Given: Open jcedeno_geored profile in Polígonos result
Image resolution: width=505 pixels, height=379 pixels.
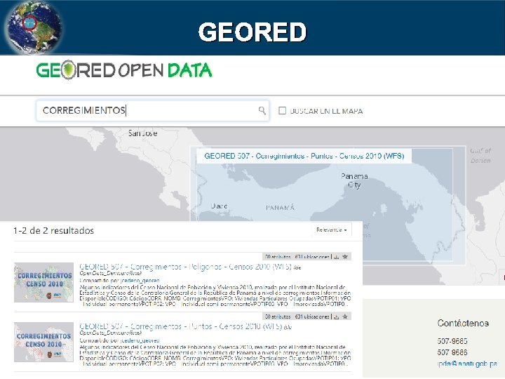Looking at the screenshot, I should pyautogui.click(x=140, y=281).
